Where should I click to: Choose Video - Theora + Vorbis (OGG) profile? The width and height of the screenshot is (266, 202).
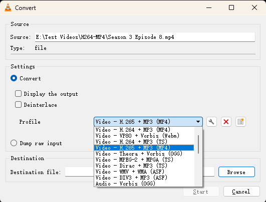pyautogui.click(x=144, y=154)
